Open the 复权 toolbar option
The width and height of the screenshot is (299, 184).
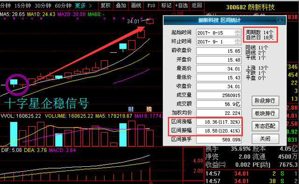click(106, 6)
